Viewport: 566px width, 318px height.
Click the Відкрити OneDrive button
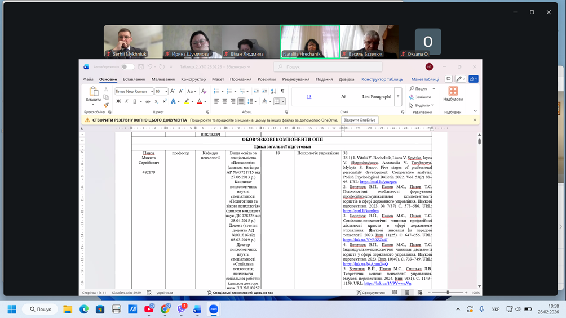tap(359, 120)
